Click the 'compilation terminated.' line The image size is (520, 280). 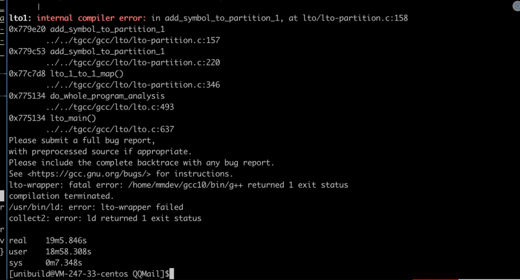pos(61,196)
